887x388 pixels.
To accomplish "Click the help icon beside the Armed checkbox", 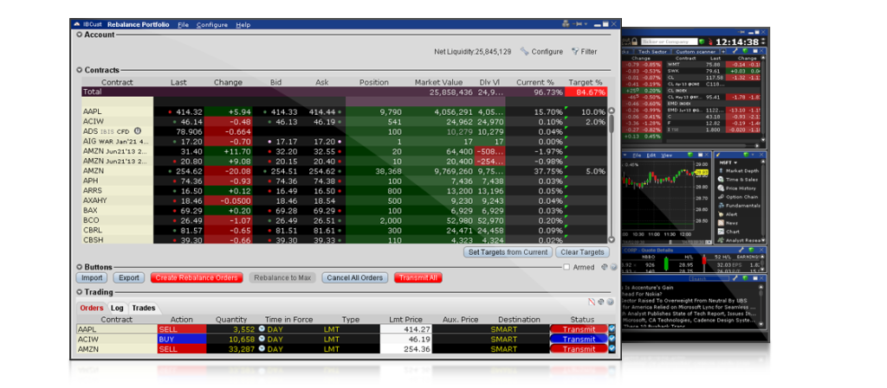I will [x=614, y=267].
